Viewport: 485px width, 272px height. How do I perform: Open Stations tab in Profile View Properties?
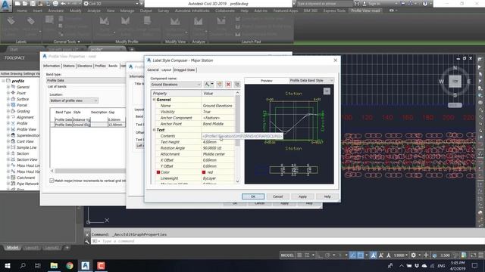coord(69,66)
